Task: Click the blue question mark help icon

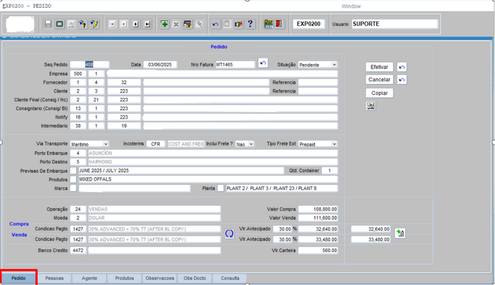Action: [x=250, y=24]
